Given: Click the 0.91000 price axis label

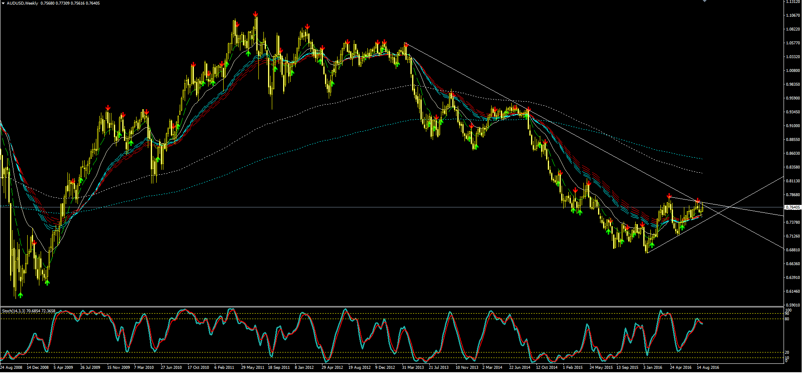Looking at the screenshot, I should pos(793,126).
